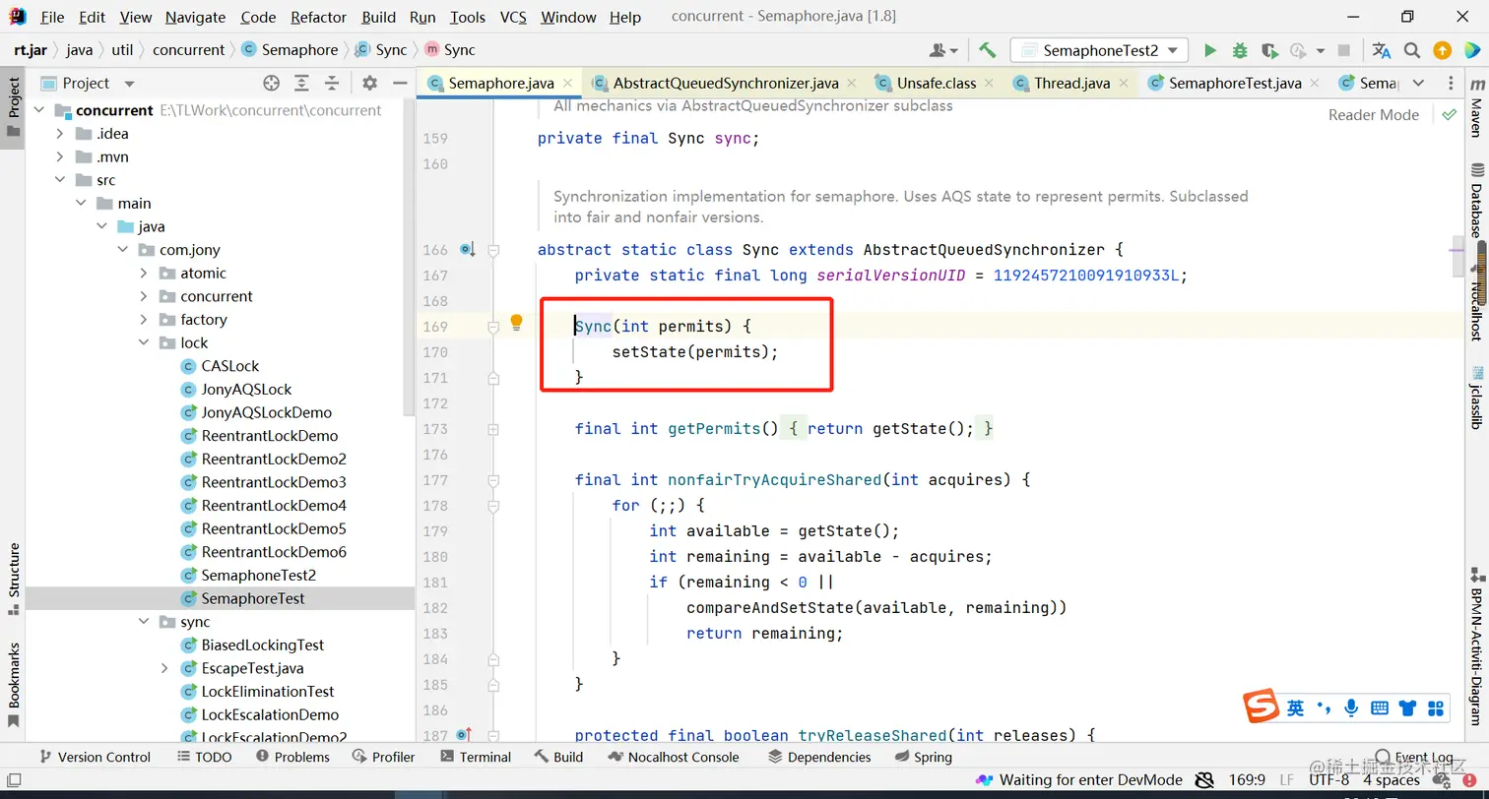
Task: Collapse the src folder
Action: point(59,180)
